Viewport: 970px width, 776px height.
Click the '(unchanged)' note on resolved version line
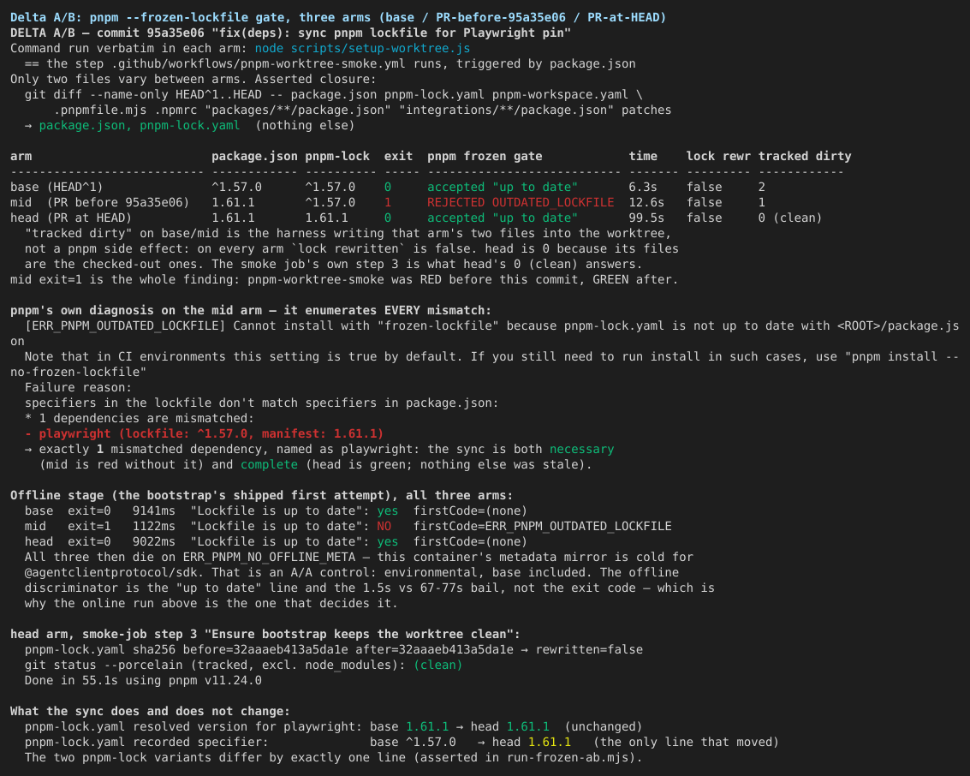[x=604, y=726]
